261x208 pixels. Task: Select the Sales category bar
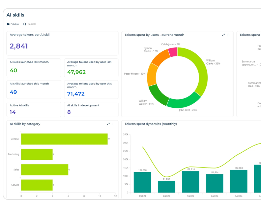pos(45,170)
